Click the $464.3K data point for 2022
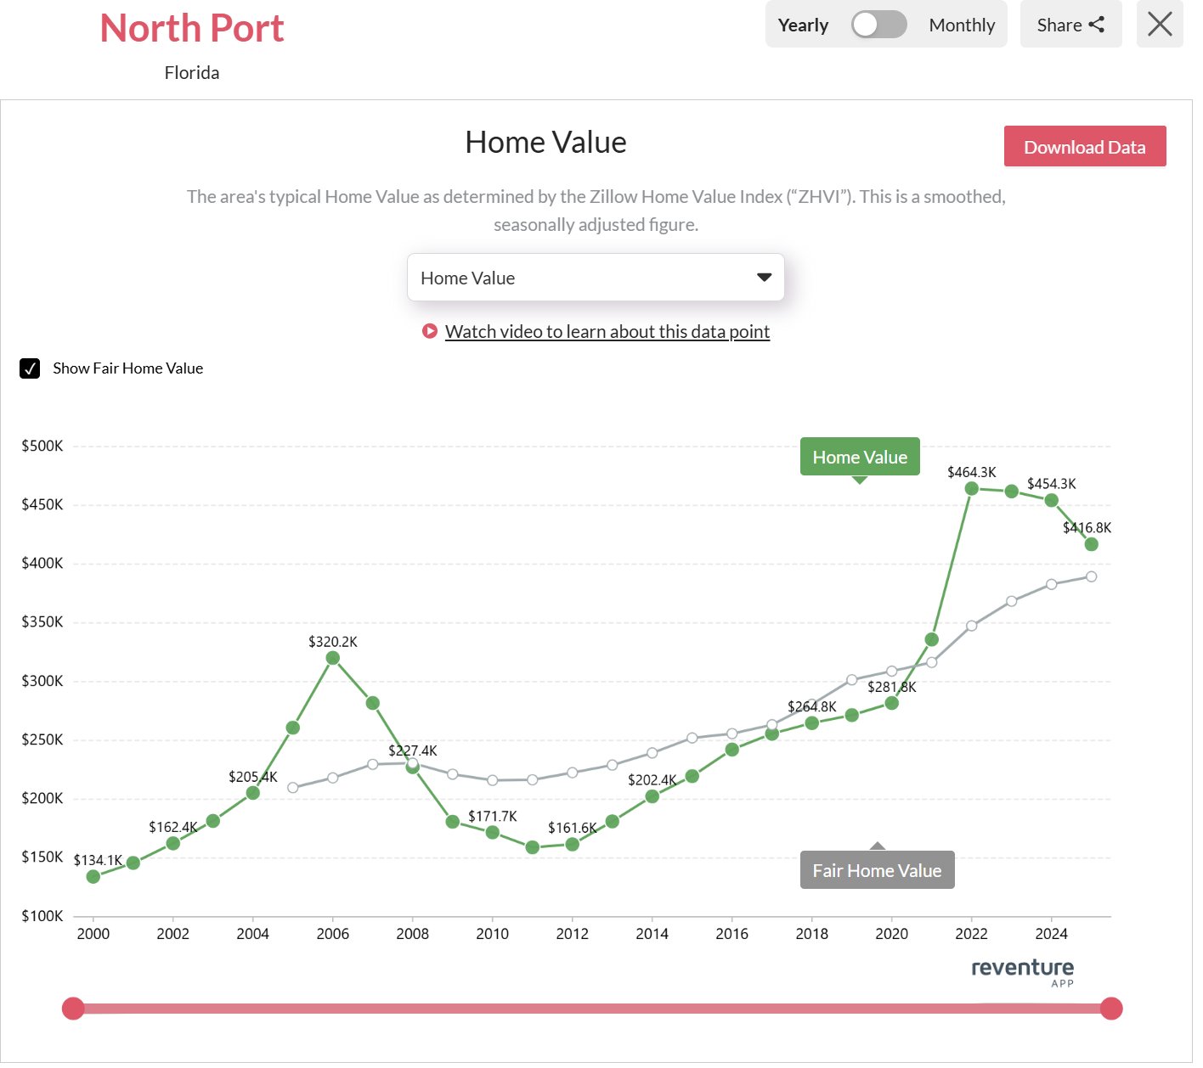 coord(972,488)
